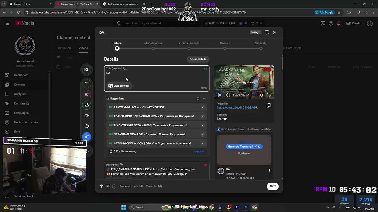Open Analytics in the sidebar

(x=25, y=94)
